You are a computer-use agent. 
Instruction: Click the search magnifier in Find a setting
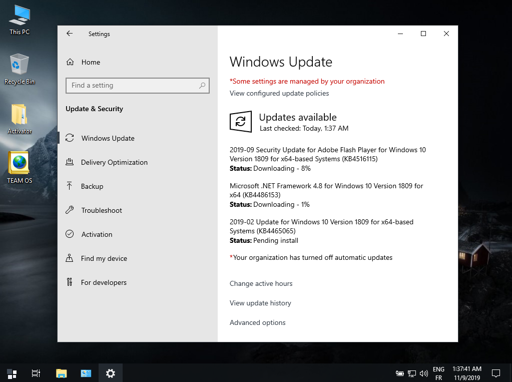click(202, 85)
